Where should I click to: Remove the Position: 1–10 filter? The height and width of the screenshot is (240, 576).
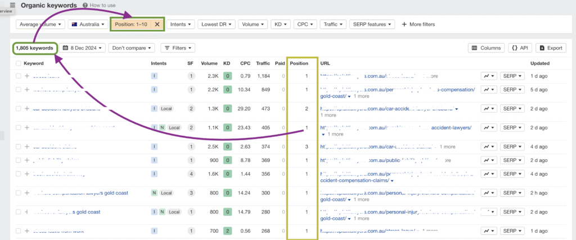point(157,24)
